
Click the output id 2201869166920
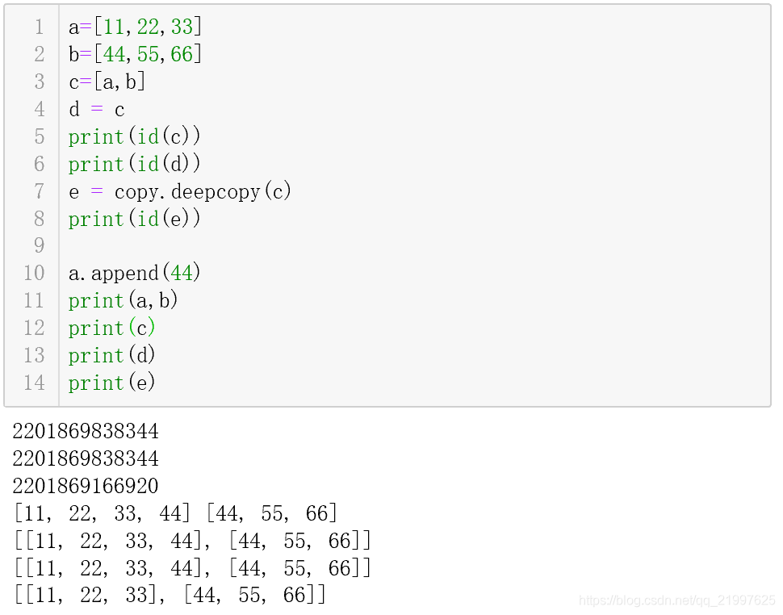click(x=85, y=486)
